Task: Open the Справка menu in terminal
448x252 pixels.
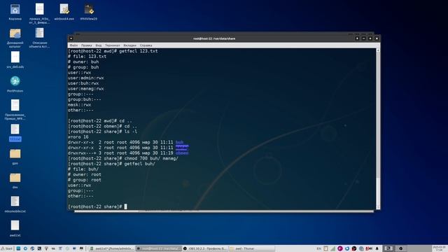Action: 146,45
